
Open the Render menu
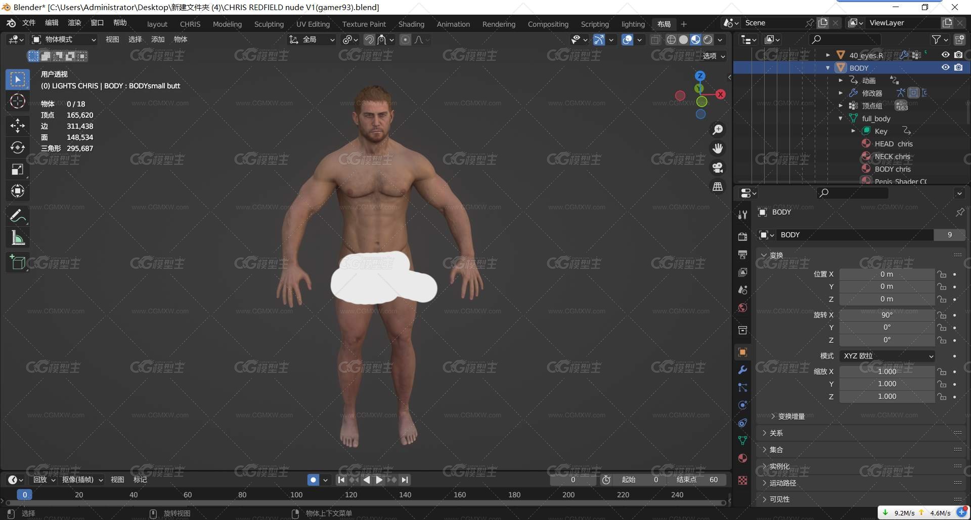coord(74,23)
